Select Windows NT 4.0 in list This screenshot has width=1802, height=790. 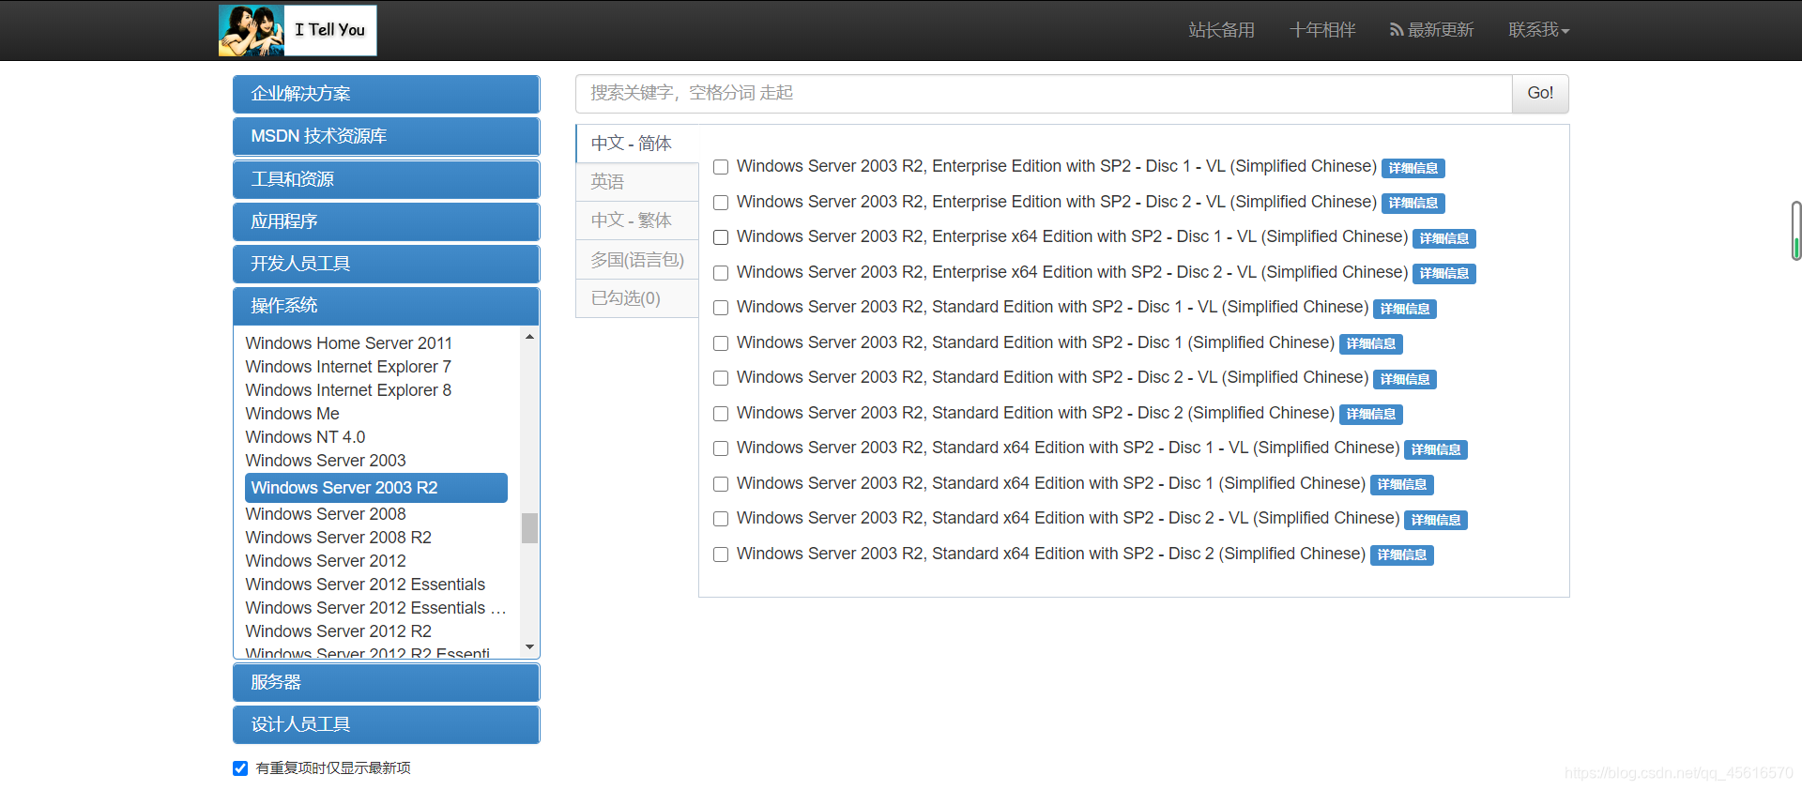[x=305, y=437]
